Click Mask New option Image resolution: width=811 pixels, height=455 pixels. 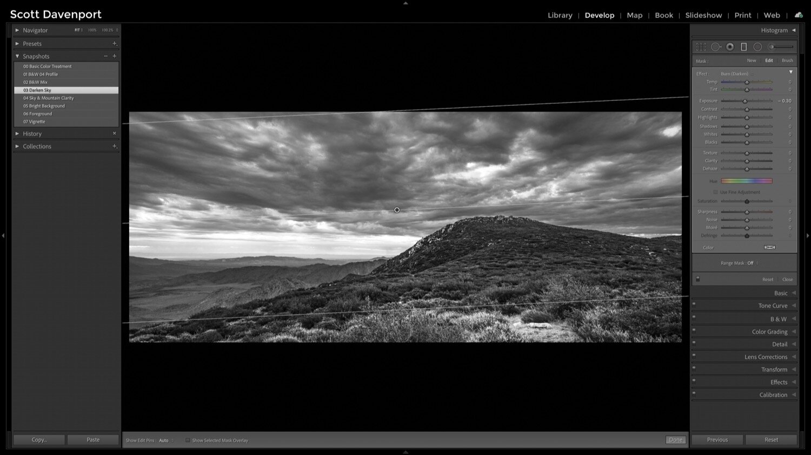[x=752, y=60]
